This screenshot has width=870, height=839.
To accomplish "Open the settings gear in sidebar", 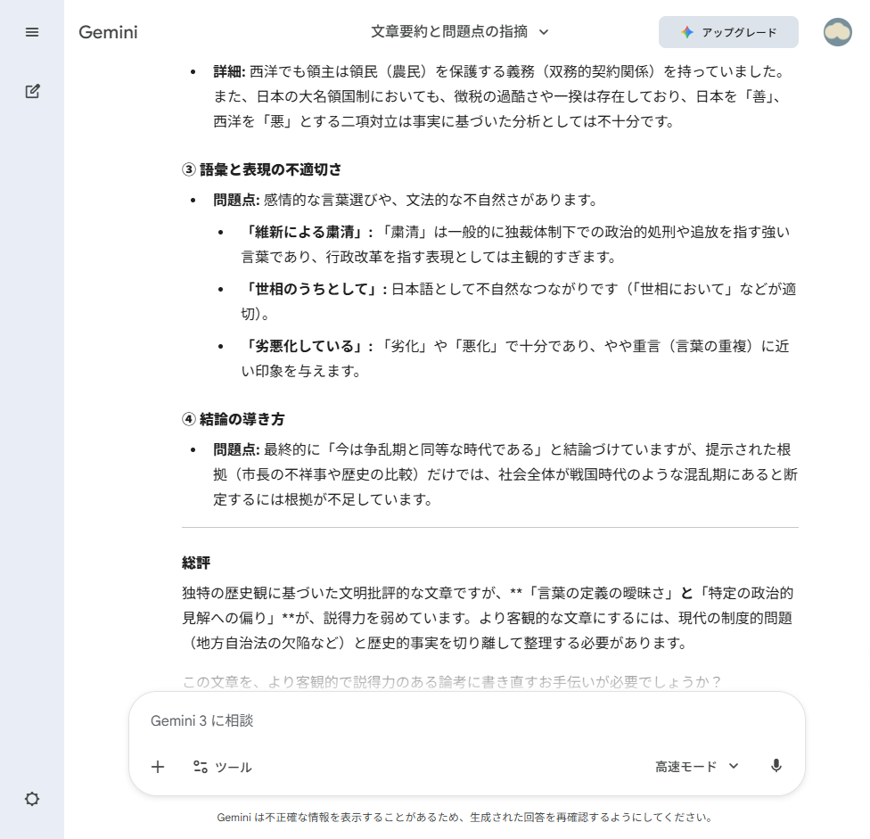I will (x=32, y=799).
